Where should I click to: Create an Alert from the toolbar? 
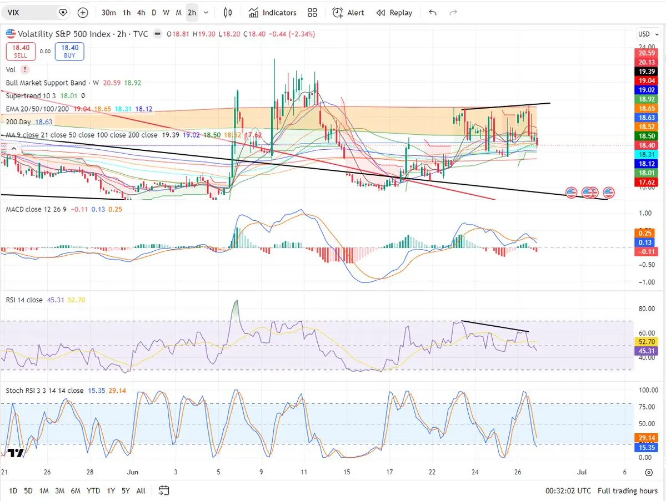[348, 13]
